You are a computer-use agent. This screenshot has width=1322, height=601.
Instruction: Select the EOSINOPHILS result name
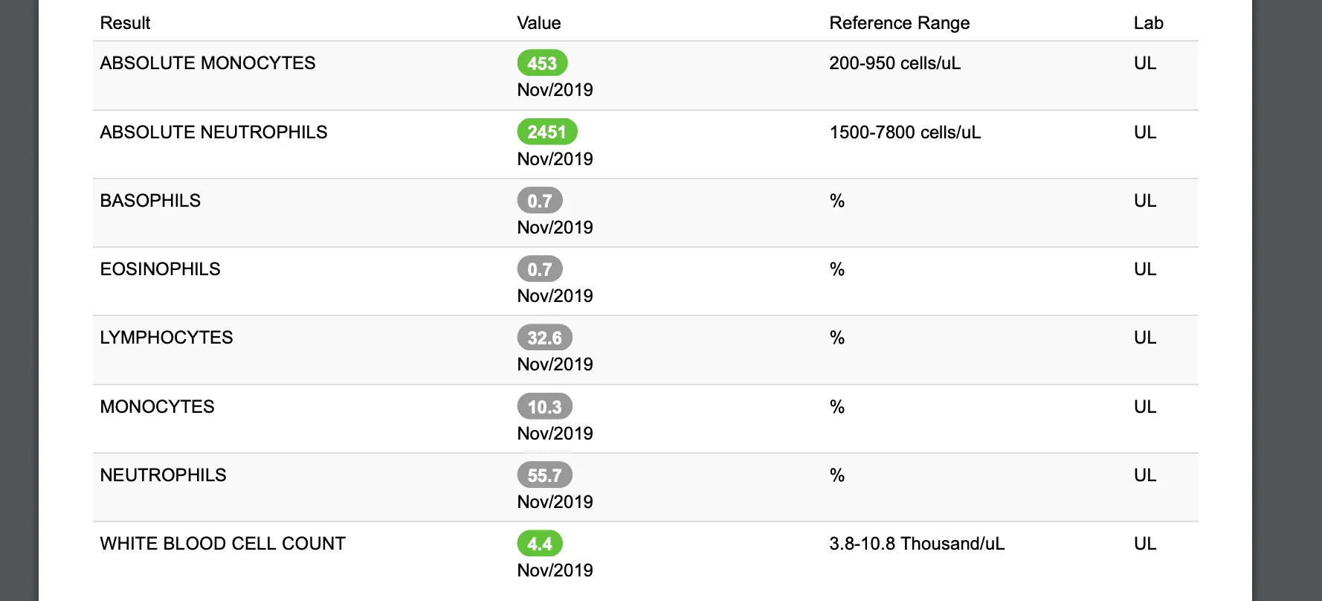pos(161,269)
